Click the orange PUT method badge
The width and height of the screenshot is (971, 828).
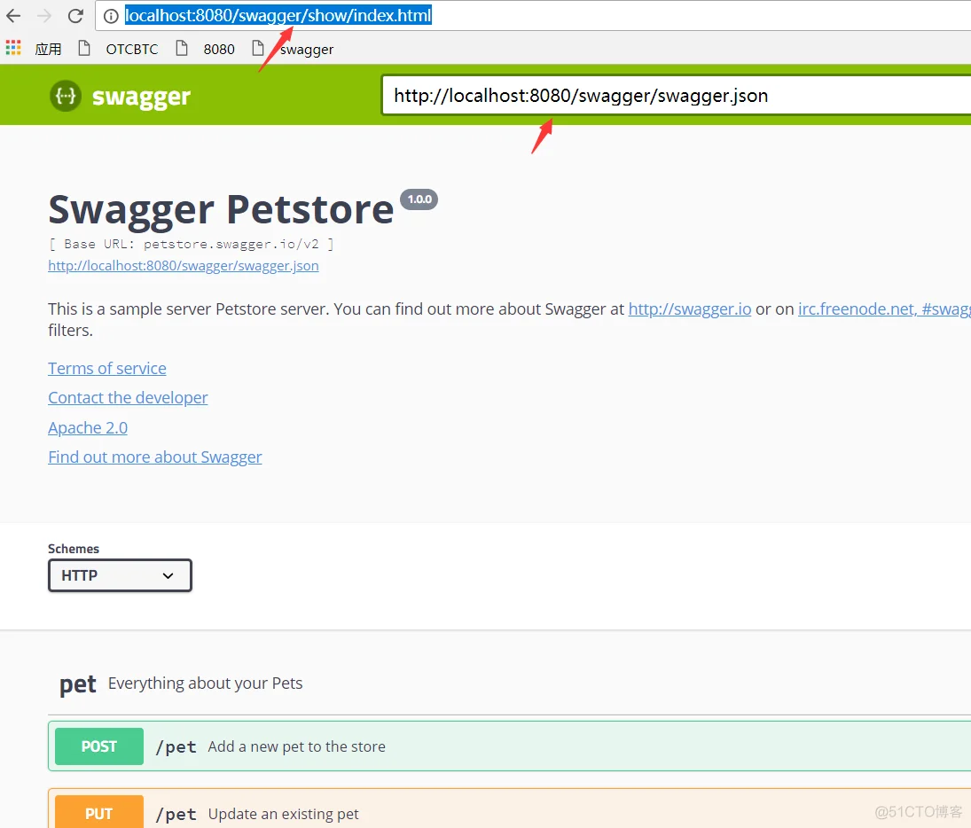(99, 813)
